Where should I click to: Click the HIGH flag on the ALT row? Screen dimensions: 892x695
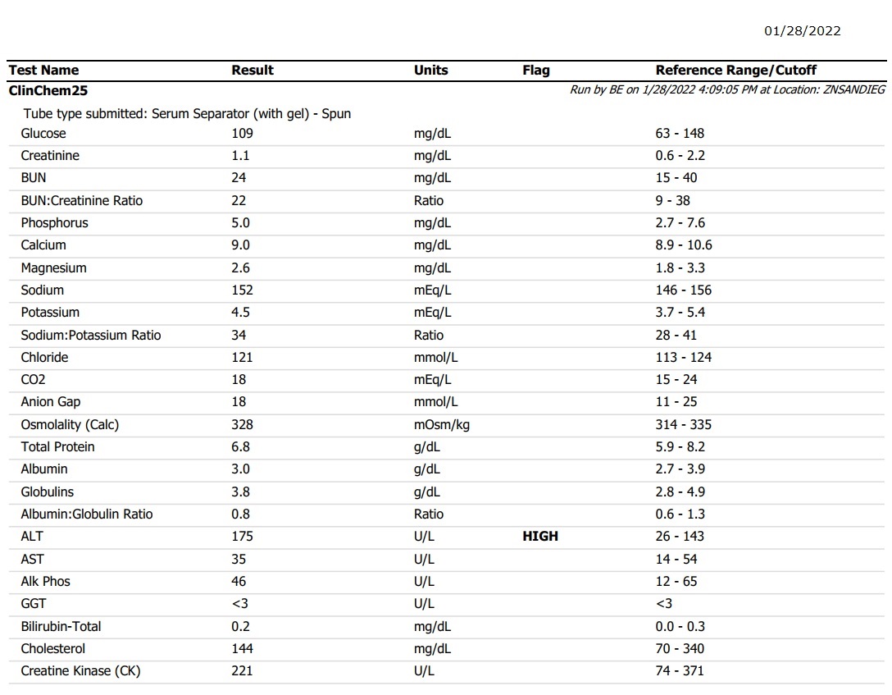pos(539,537)
